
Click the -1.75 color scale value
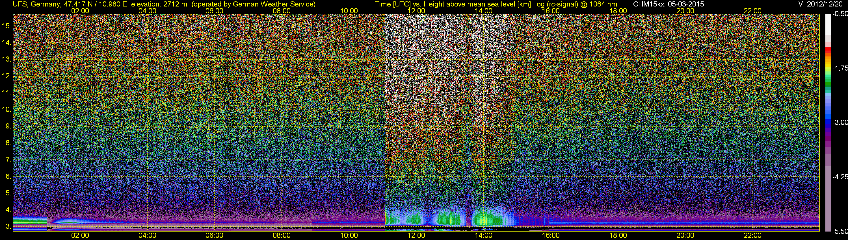pos(840,68)
